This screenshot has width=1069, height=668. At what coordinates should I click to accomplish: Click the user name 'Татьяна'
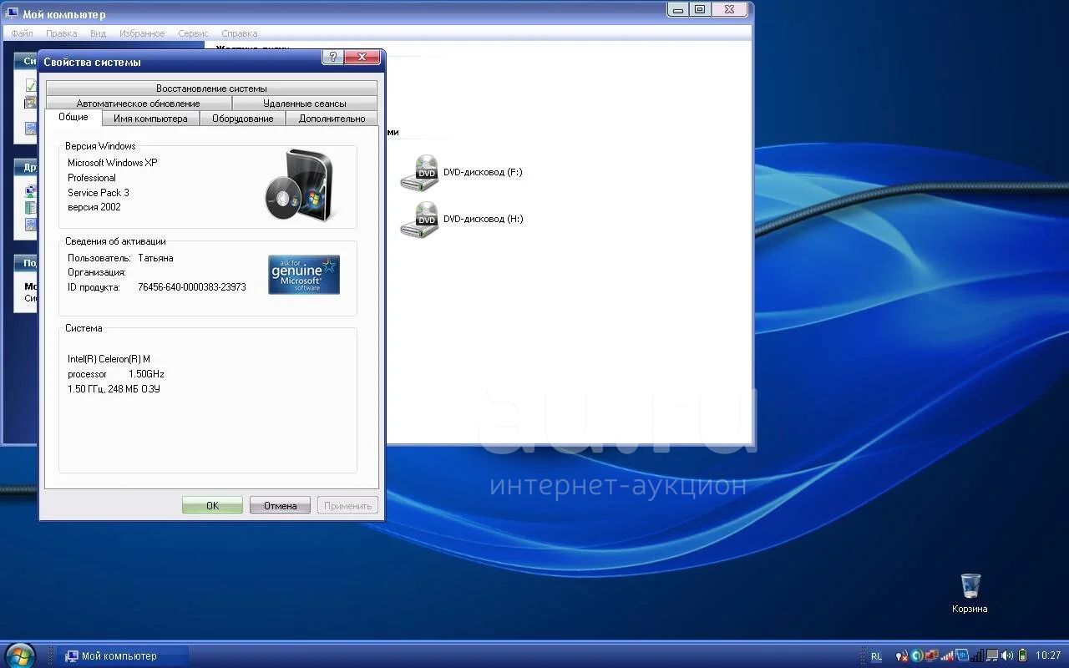coord(155,258)
